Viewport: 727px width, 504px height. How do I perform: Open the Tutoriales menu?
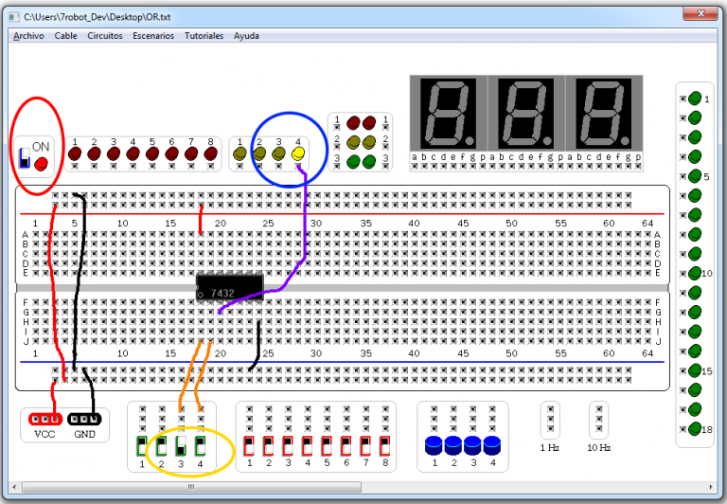(204, 35)
